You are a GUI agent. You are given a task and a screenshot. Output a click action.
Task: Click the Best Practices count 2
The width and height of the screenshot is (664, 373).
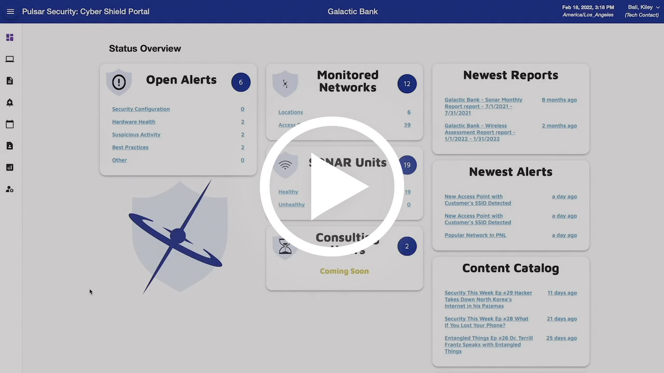(x=242, y=147)
